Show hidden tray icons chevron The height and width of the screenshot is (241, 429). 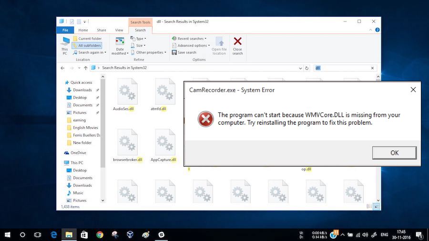[x=343, y=235]
